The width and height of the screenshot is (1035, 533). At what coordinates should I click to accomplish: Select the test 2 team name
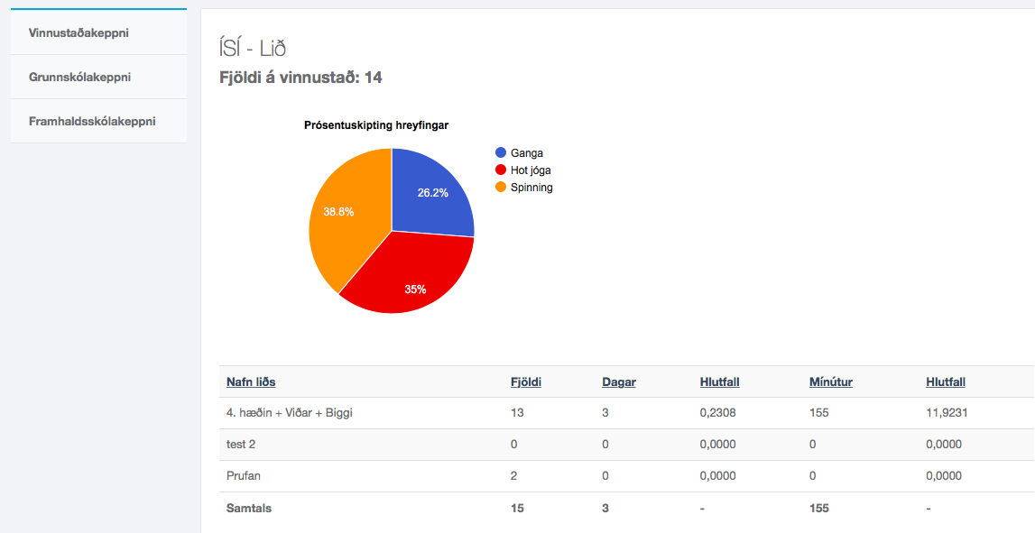[x=241, y=445]
